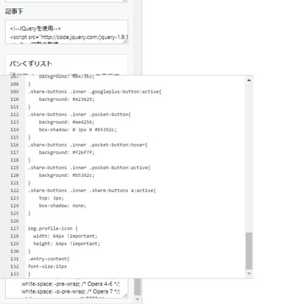304x304 pixels.
Task: Click line 112 .pocket-button selector
Action: (x=80, y=114)
